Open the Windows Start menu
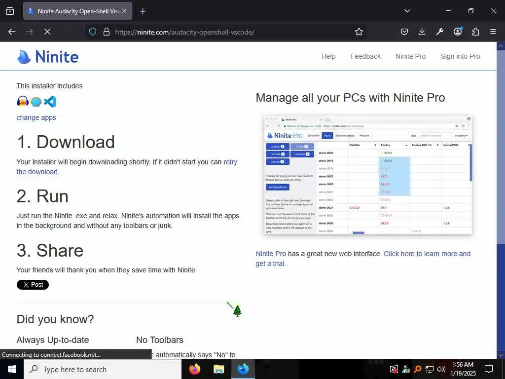505x379 pixels. point(12,369)
